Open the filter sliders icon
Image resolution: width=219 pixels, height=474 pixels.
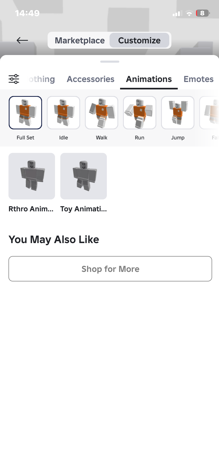coord(14,79)
